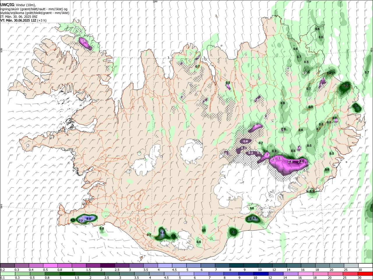This screenshot has width=373, height=280.
Task: Select the dark green 1 rain legend swatch
Action: click(67, 274)
